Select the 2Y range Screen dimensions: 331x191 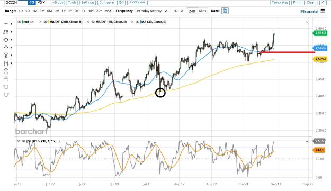[x=70, y=11]
